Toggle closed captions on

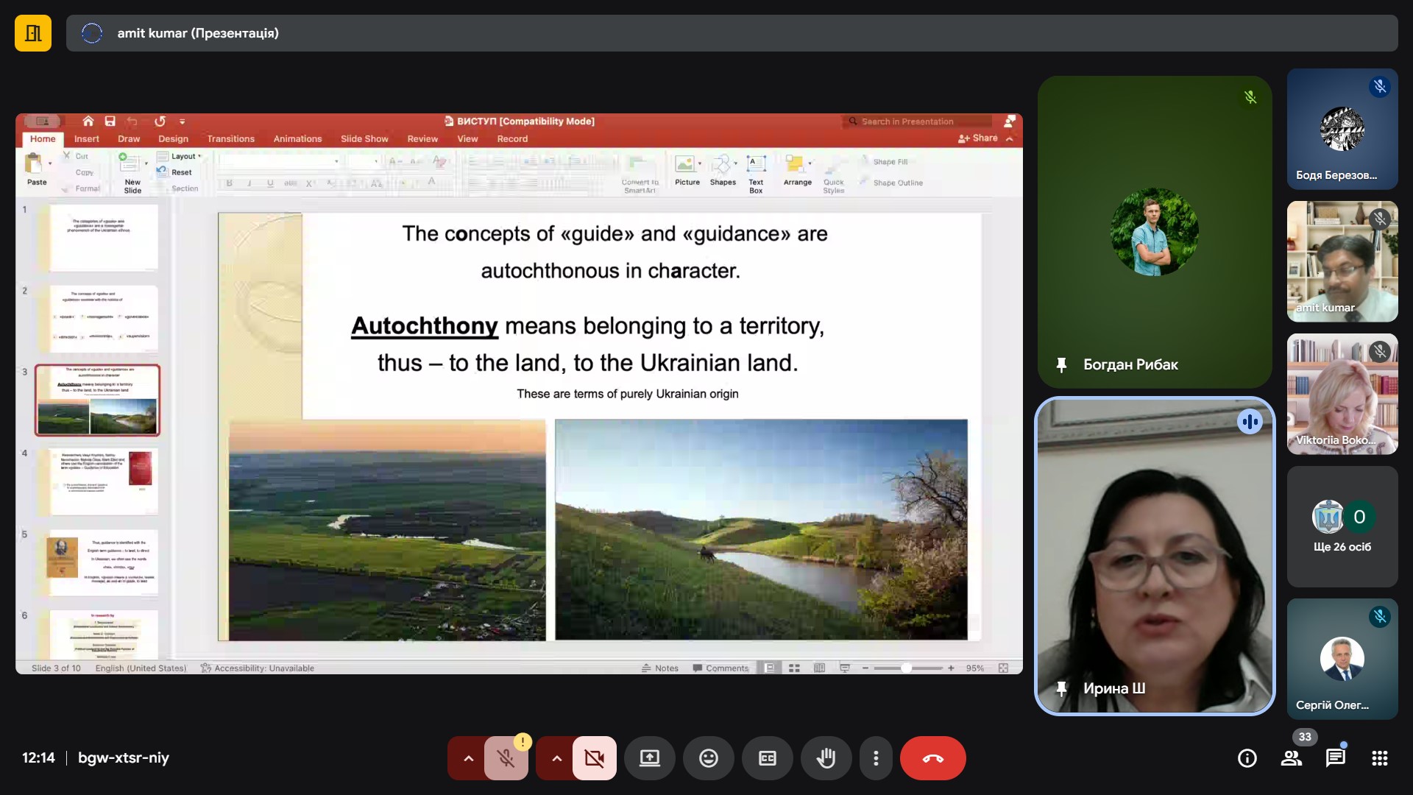click(767, 758)
